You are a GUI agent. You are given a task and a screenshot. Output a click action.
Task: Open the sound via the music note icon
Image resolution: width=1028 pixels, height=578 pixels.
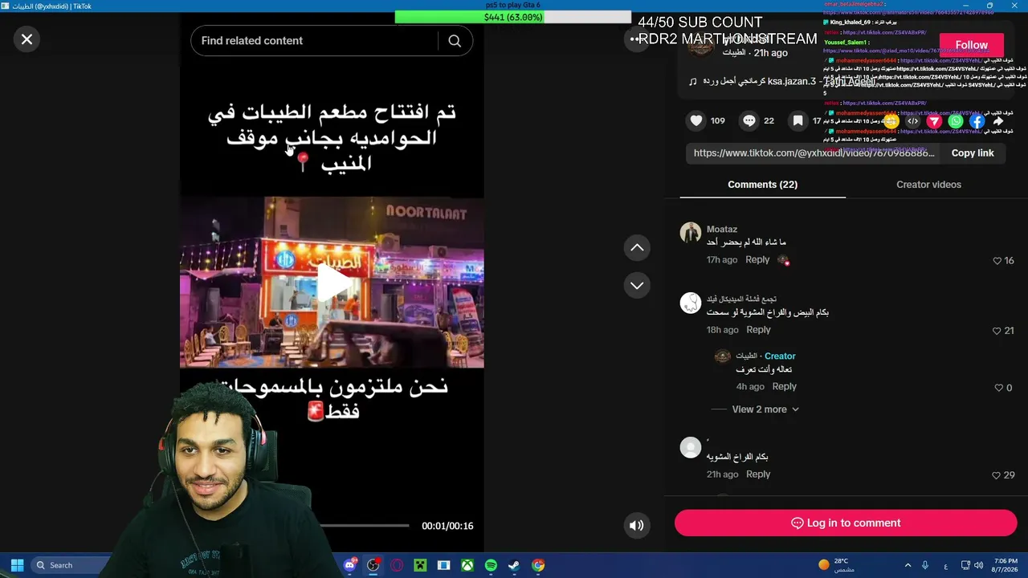click(693, 81)
